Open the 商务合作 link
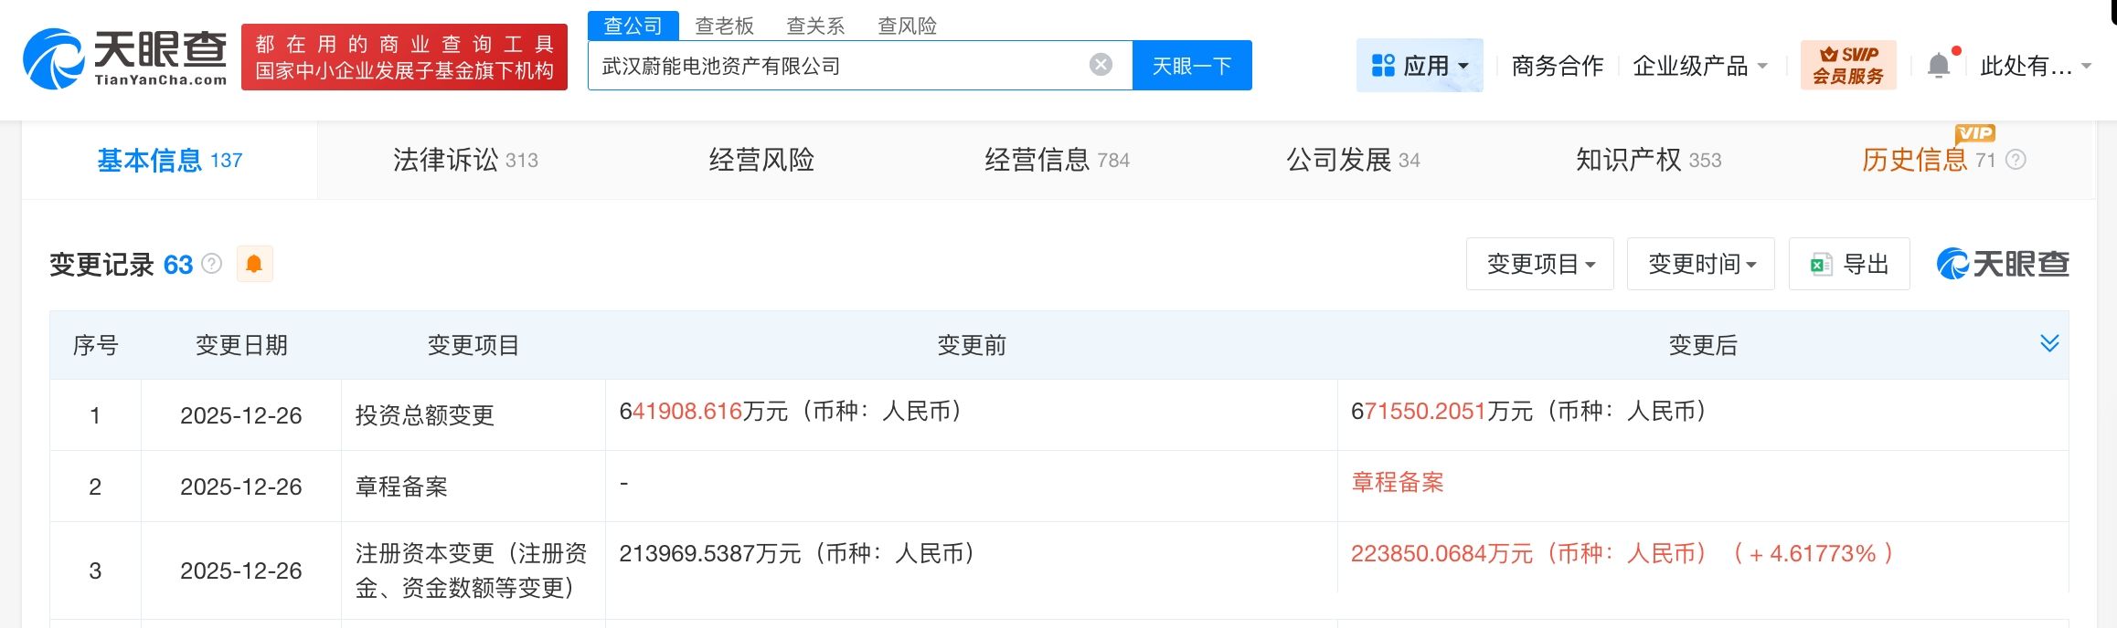The image size is (2117, 628). click(1557, 66)
